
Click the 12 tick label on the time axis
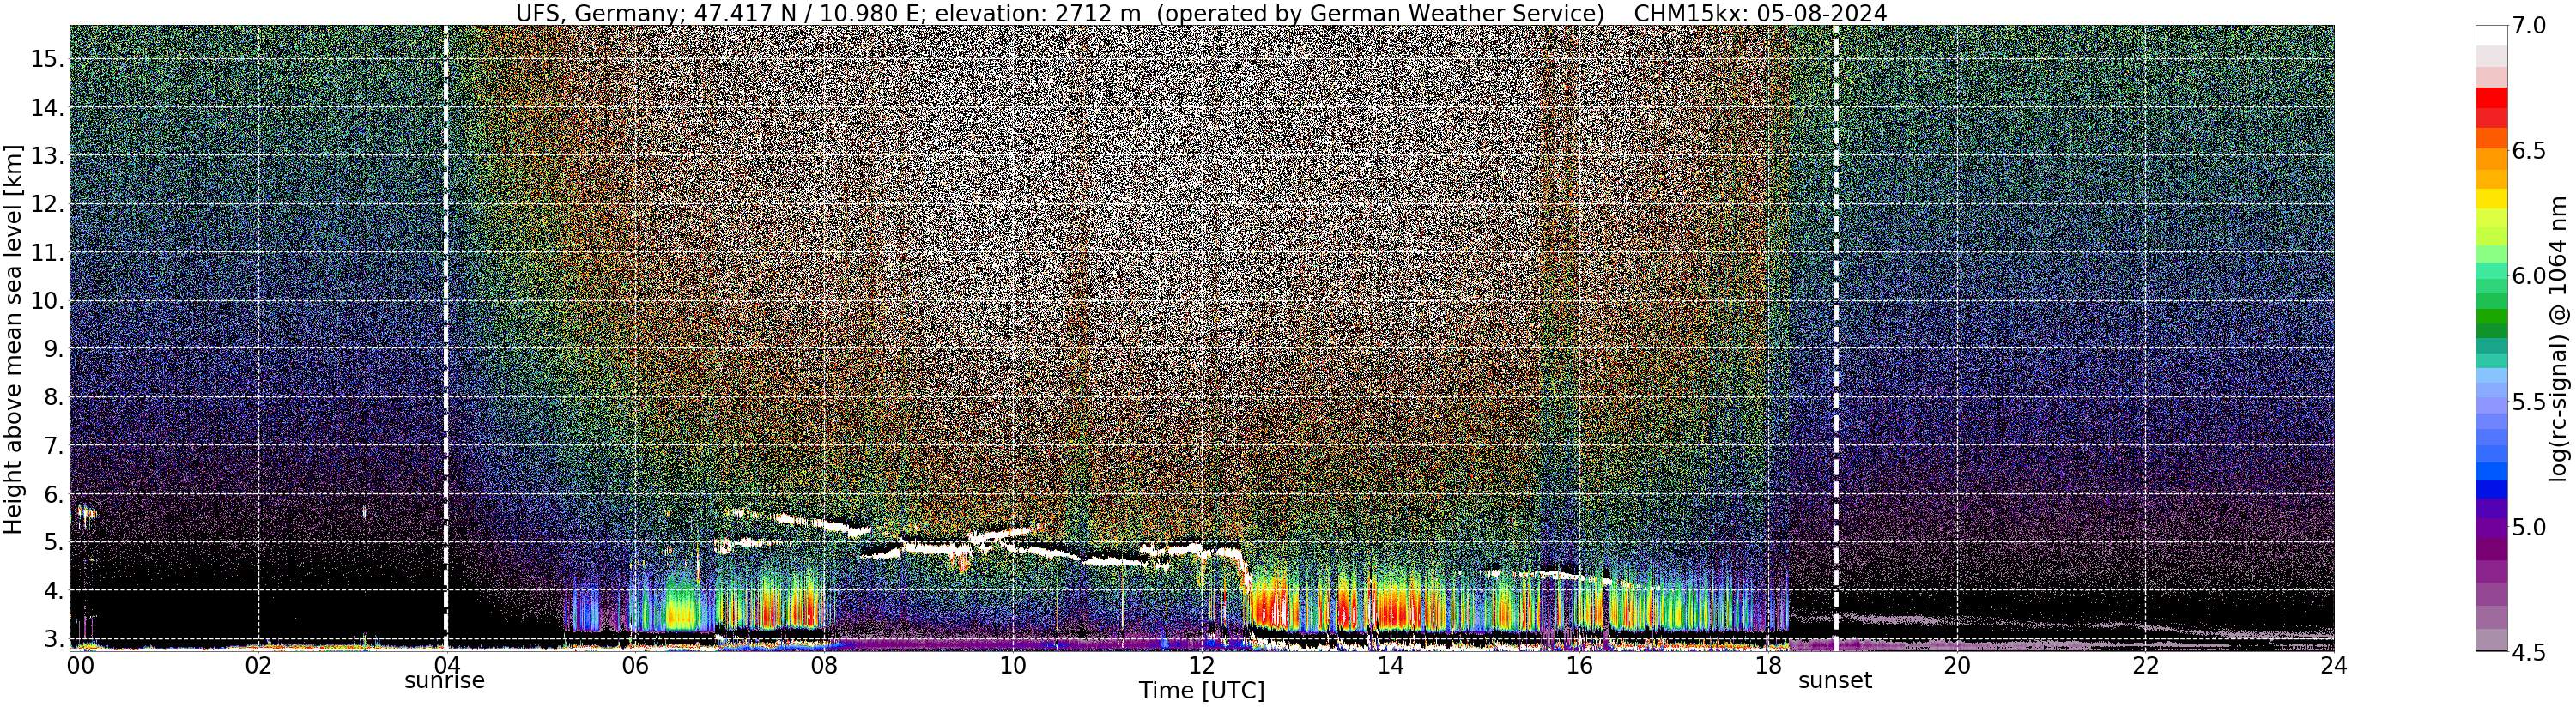coord(1201,666)
